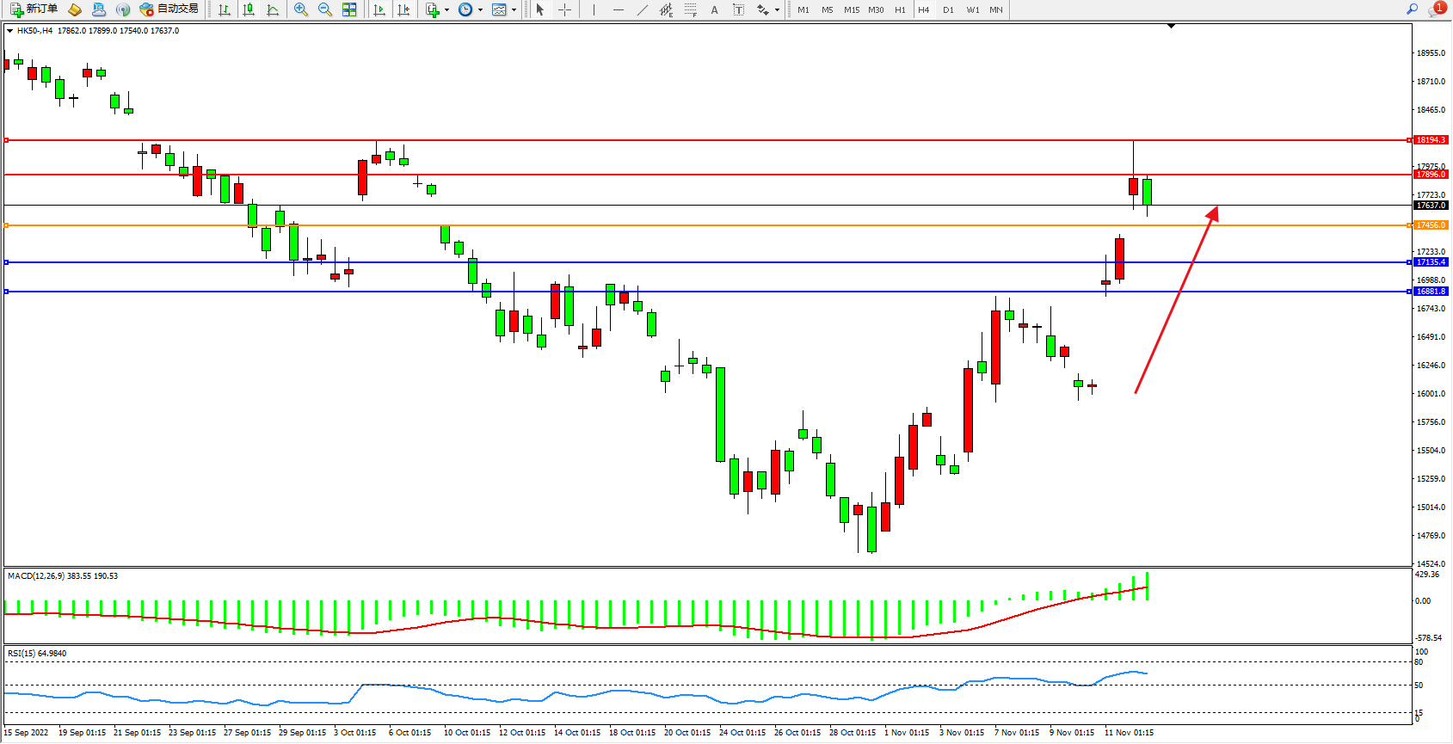Switch to the M15 timeframe
Image resolution: width=1453 pixels, height=744 pixels.
tap(852, 10)
